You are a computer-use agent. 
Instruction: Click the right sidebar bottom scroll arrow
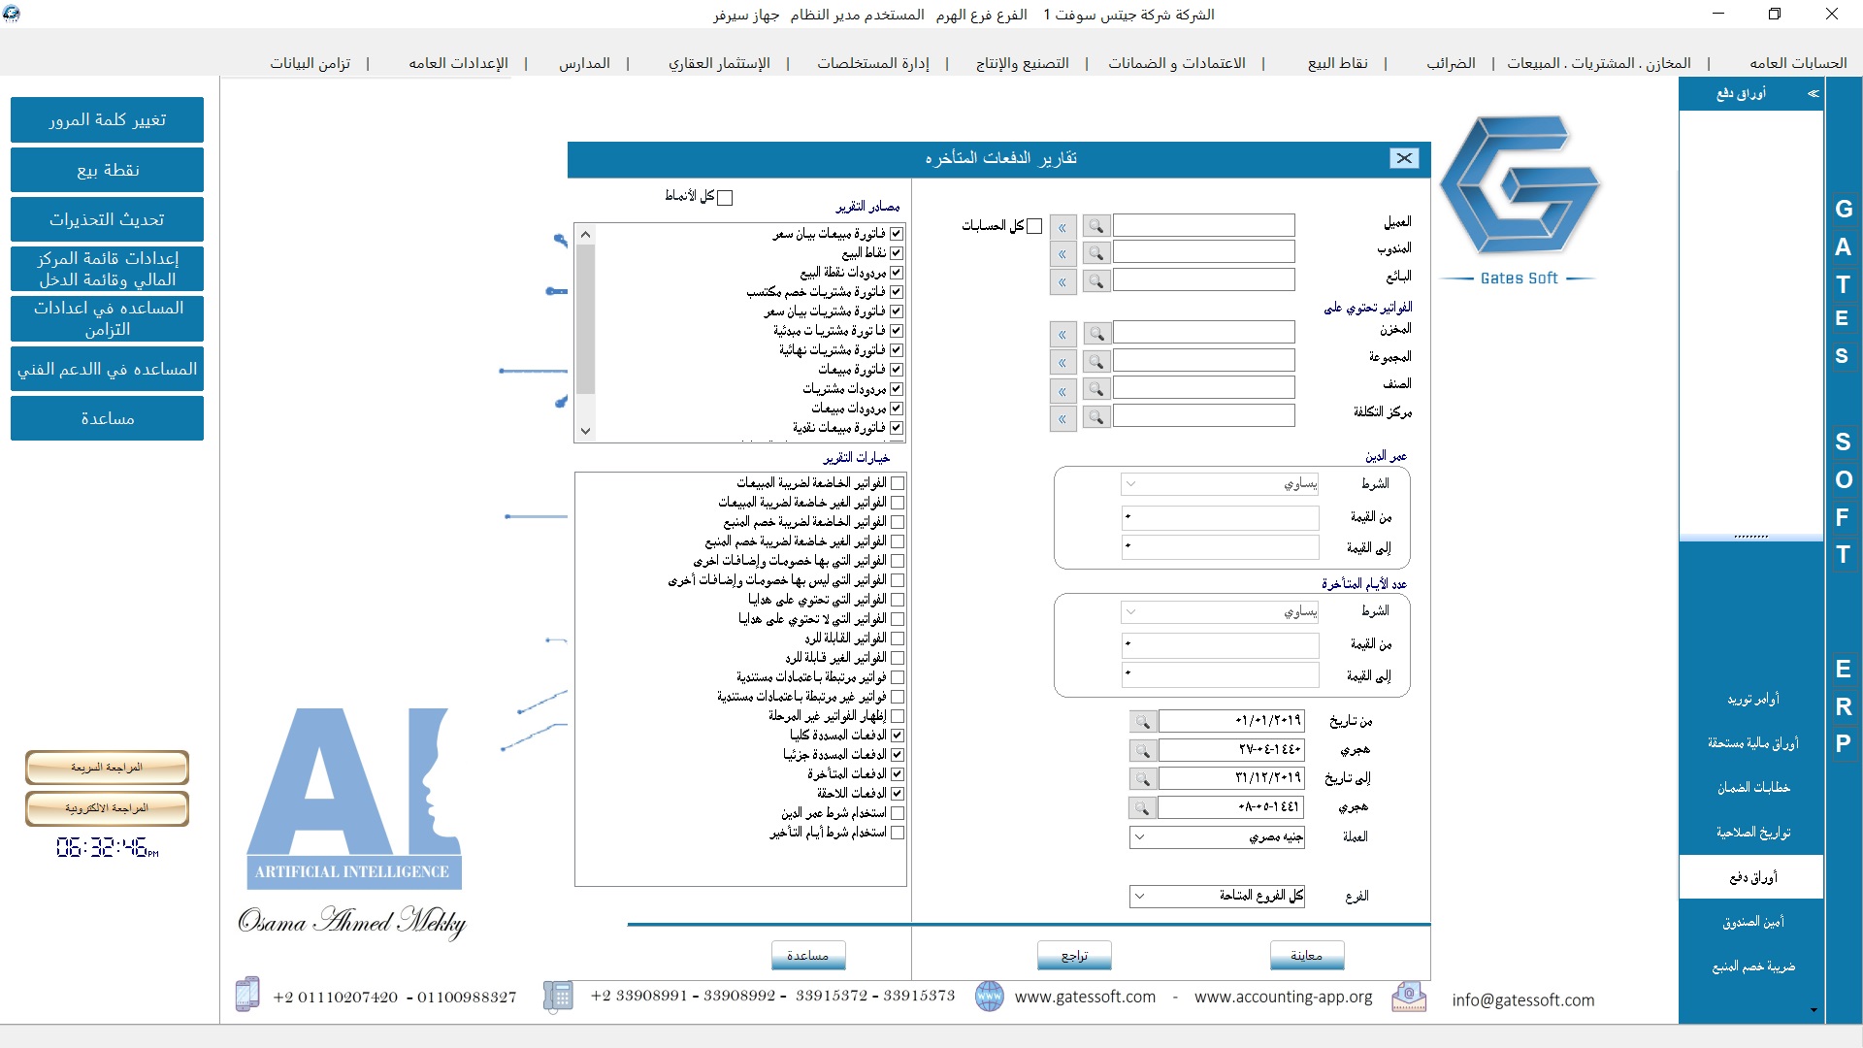1814,1010
